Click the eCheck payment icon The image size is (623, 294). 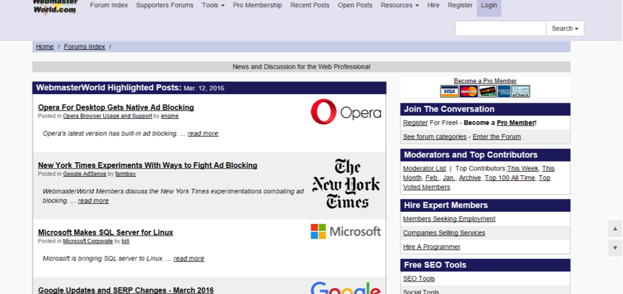coord(520,91)
